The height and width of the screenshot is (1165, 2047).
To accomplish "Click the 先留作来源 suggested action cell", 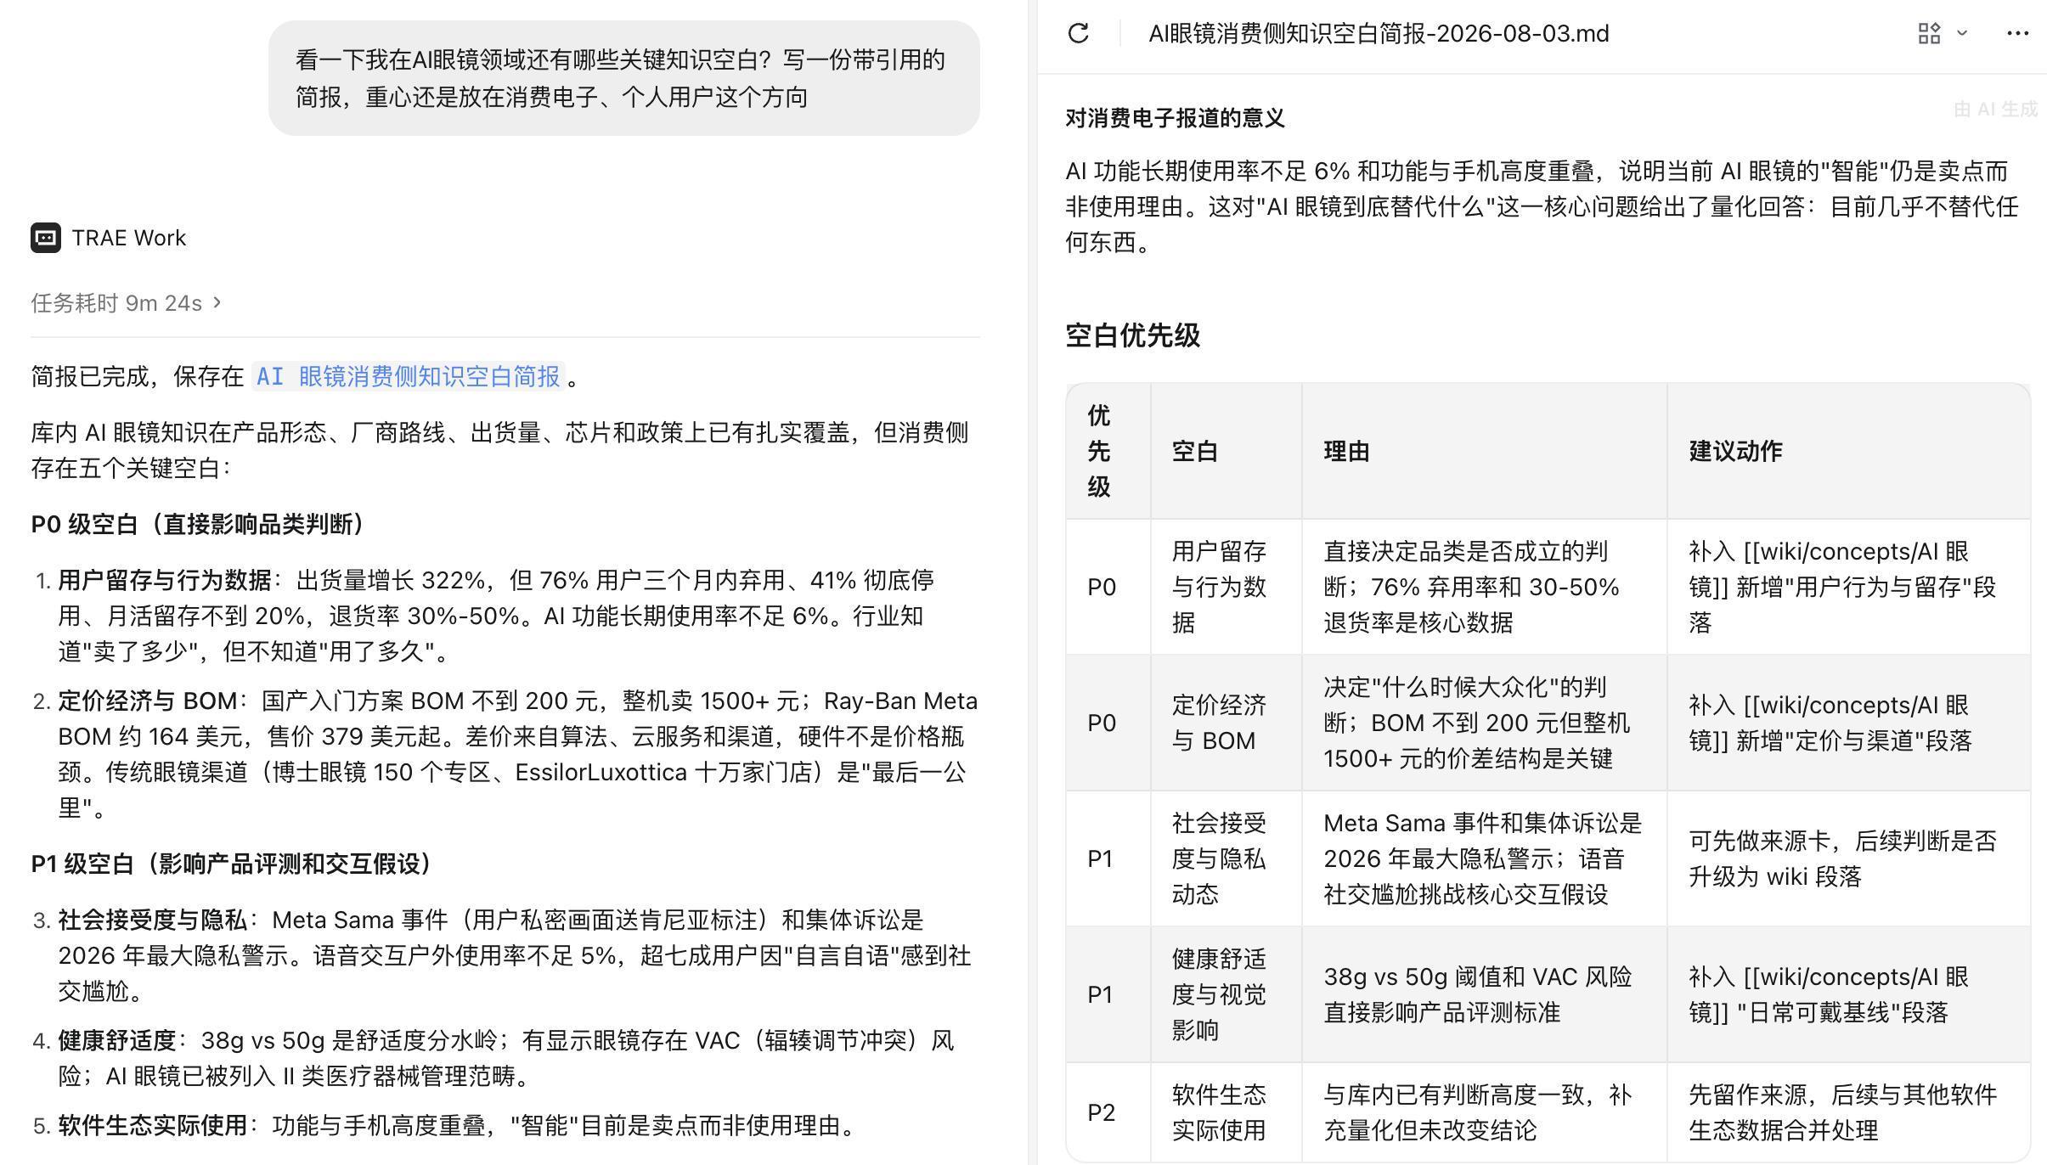I will click(x=1848, y=1112).
